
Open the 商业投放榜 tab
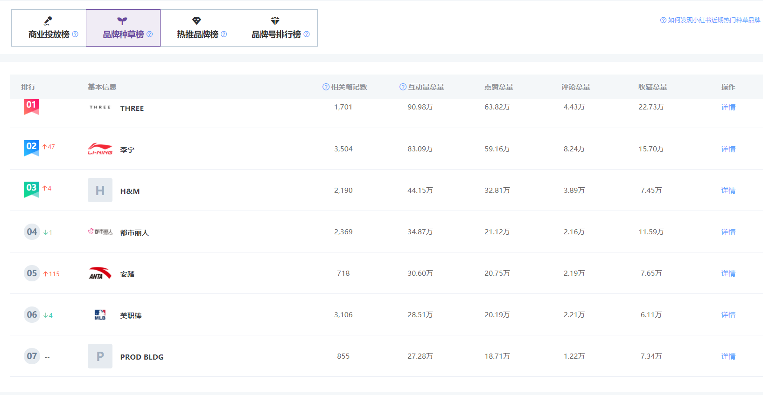[49, 28]
